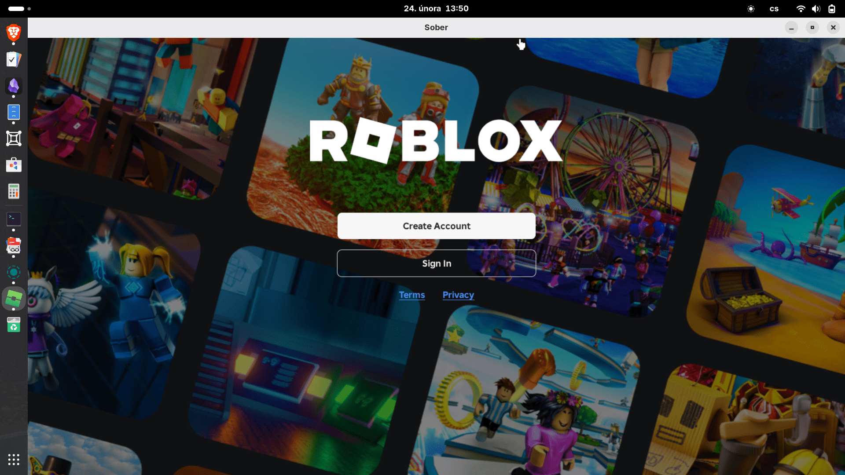Screen dimensions: 845x475
Task: Click the brightness indicator in top bar
Action: point(751,9)
